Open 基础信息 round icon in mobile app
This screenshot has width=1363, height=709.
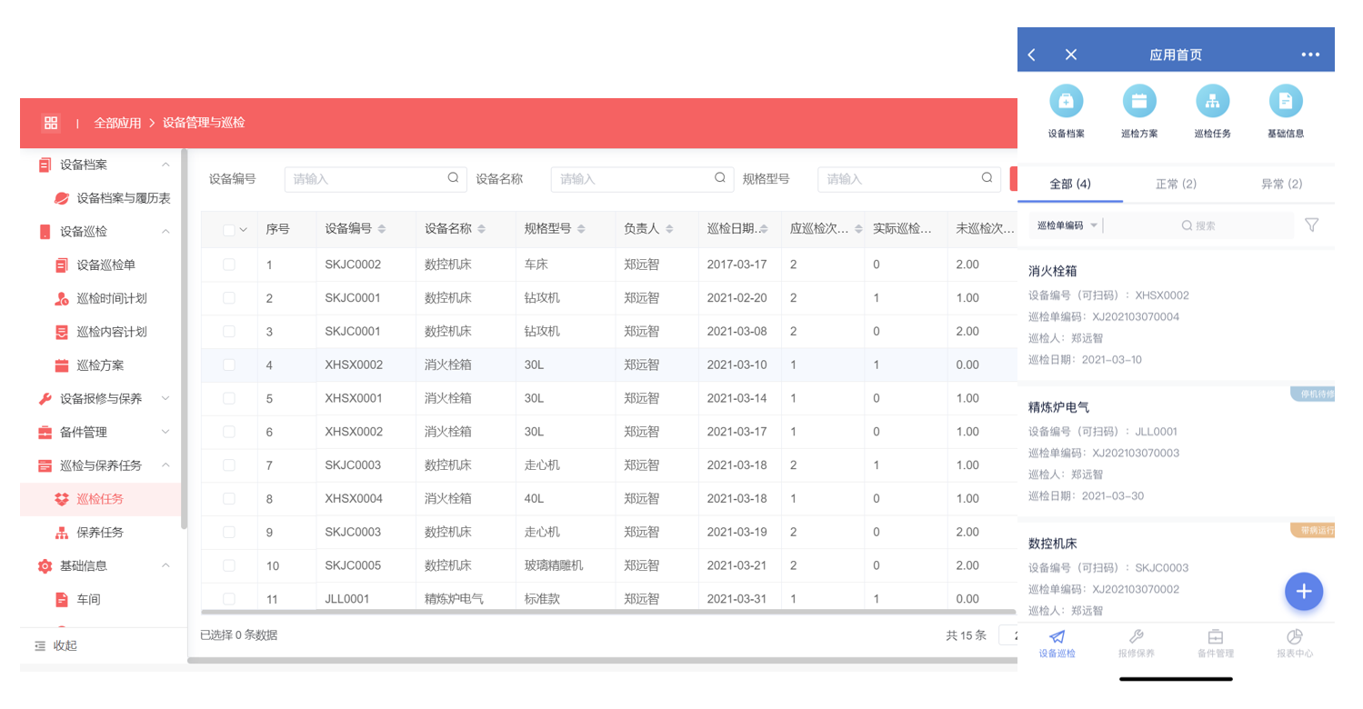click(x=1286, y=101)
